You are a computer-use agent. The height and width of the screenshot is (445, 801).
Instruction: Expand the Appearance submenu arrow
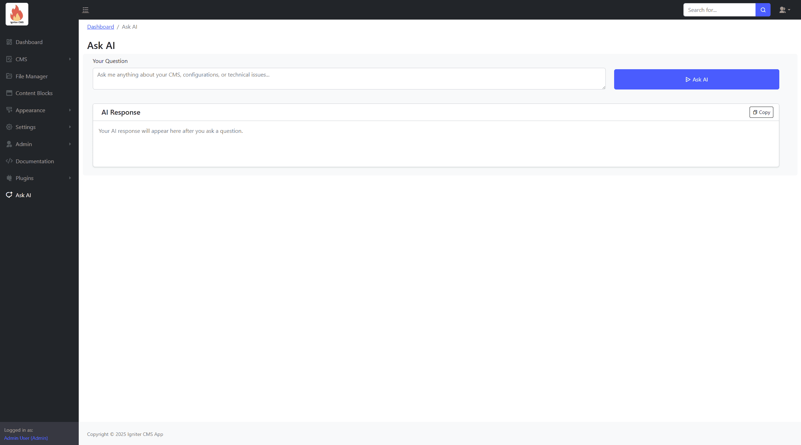(x=70, y=110)
